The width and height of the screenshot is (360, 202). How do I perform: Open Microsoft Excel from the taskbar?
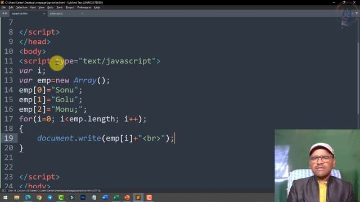point(116,198)
